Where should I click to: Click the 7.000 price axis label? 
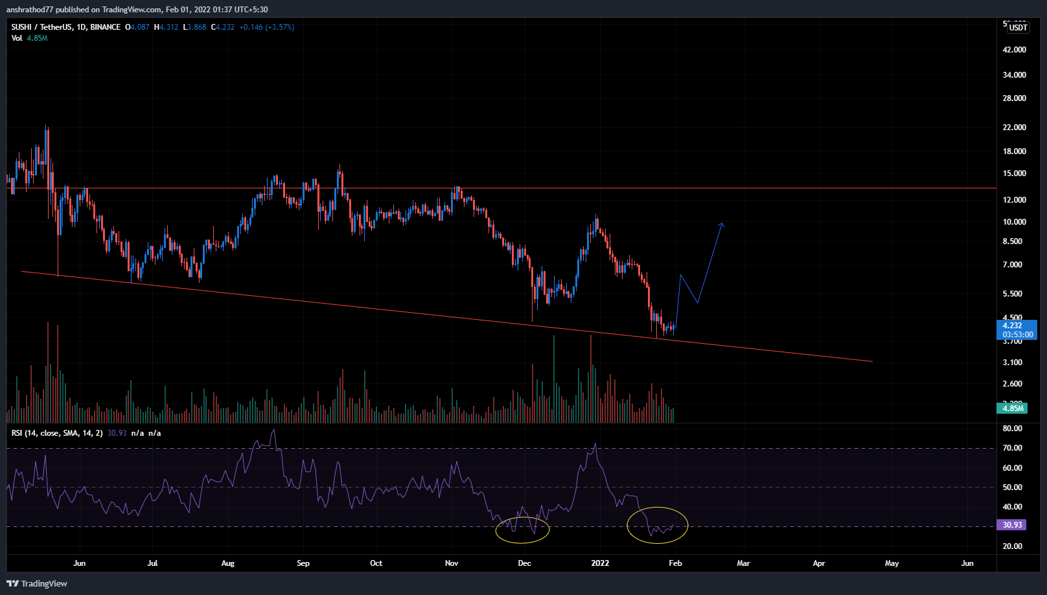(x=1013, y=265)
